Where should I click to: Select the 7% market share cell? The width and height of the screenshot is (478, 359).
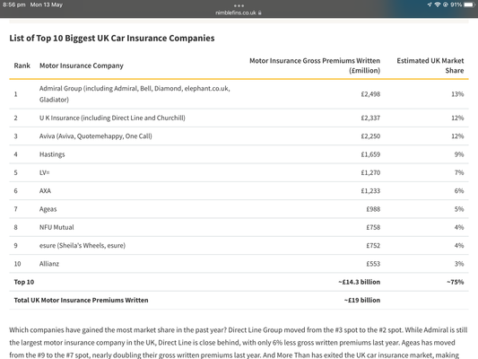click(459, 172)
